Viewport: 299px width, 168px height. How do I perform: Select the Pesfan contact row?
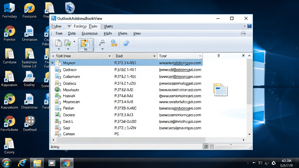click(127, 108)
